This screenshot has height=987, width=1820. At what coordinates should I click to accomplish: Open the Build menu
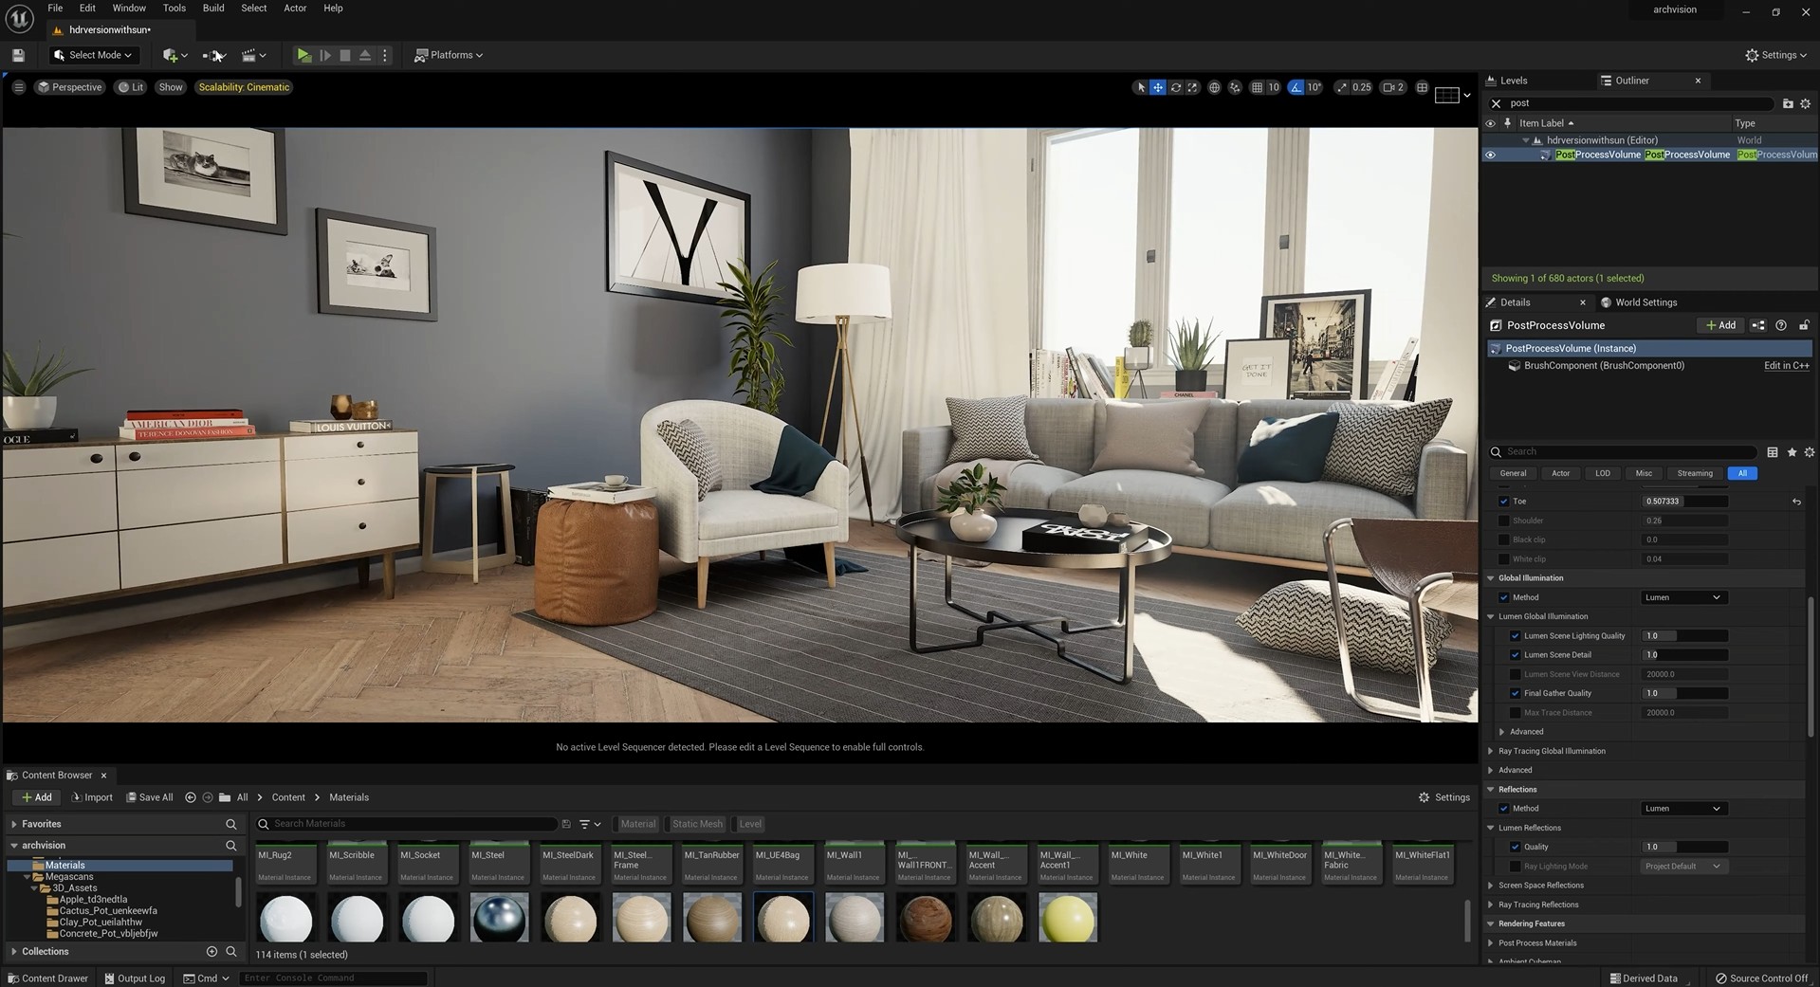point(212,8)
